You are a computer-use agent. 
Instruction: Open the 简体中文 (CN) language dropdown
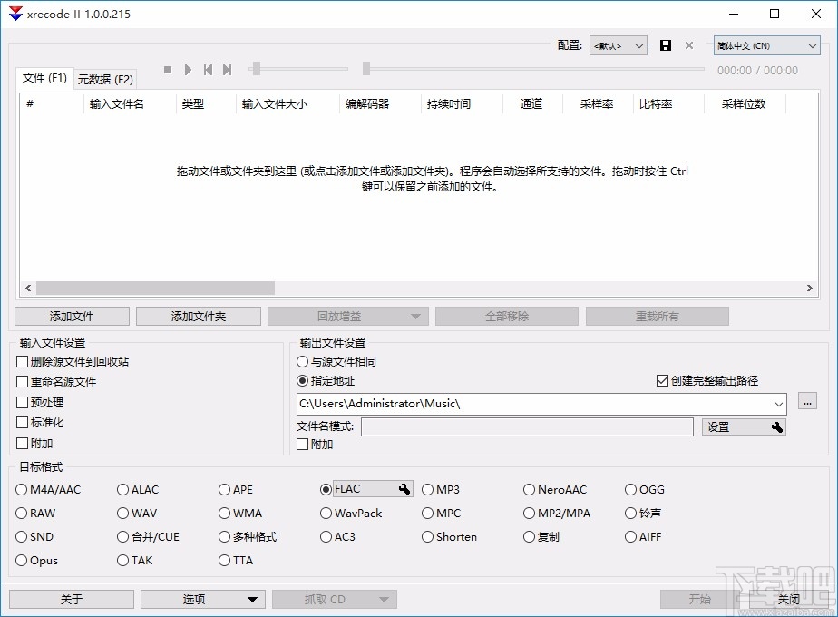(766, 45)
